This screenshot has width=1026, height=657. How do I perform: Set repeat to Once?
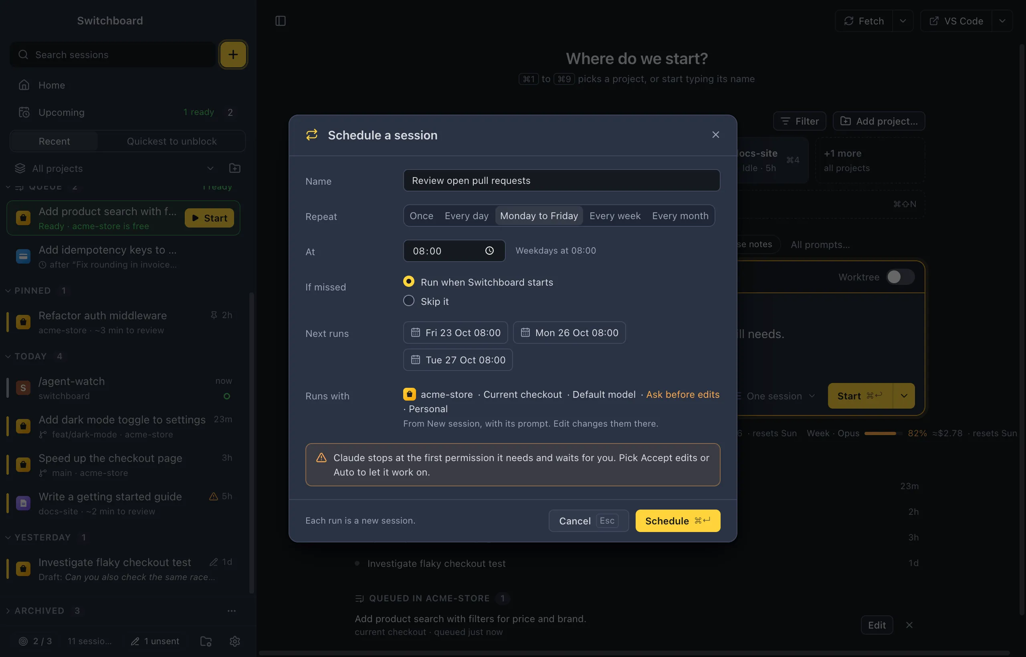421,216
